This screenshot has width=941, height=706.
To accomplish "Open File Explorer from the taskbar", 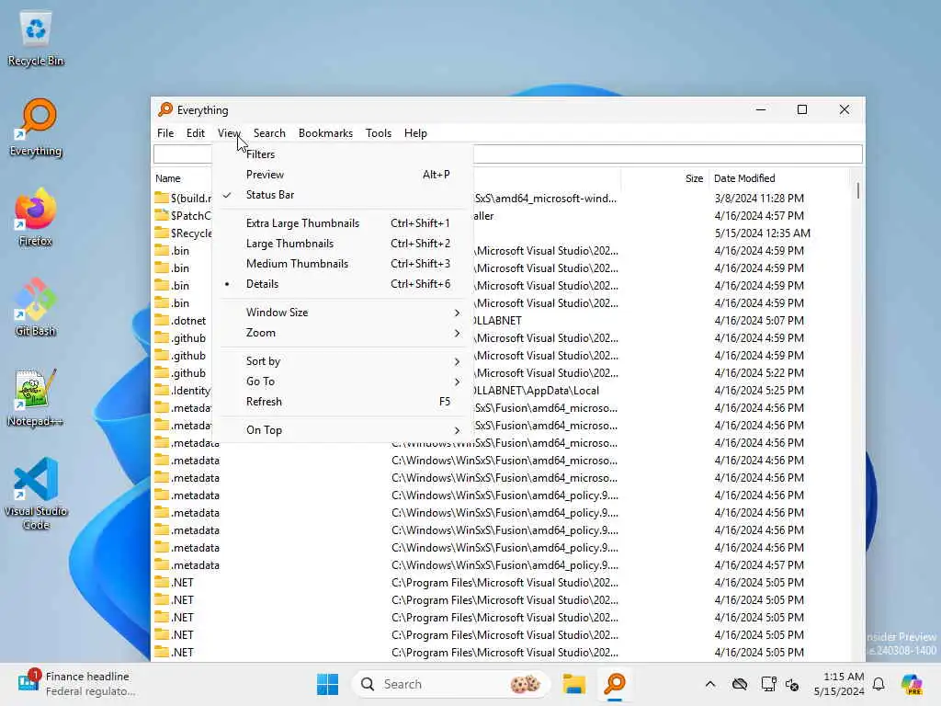I will (x=573, y=684).
